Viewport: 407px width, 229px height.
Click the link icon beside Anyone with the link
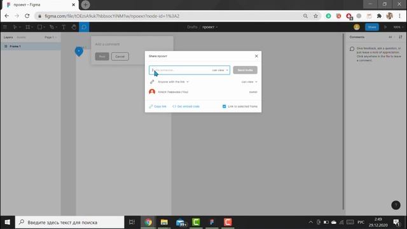point(152,82)
